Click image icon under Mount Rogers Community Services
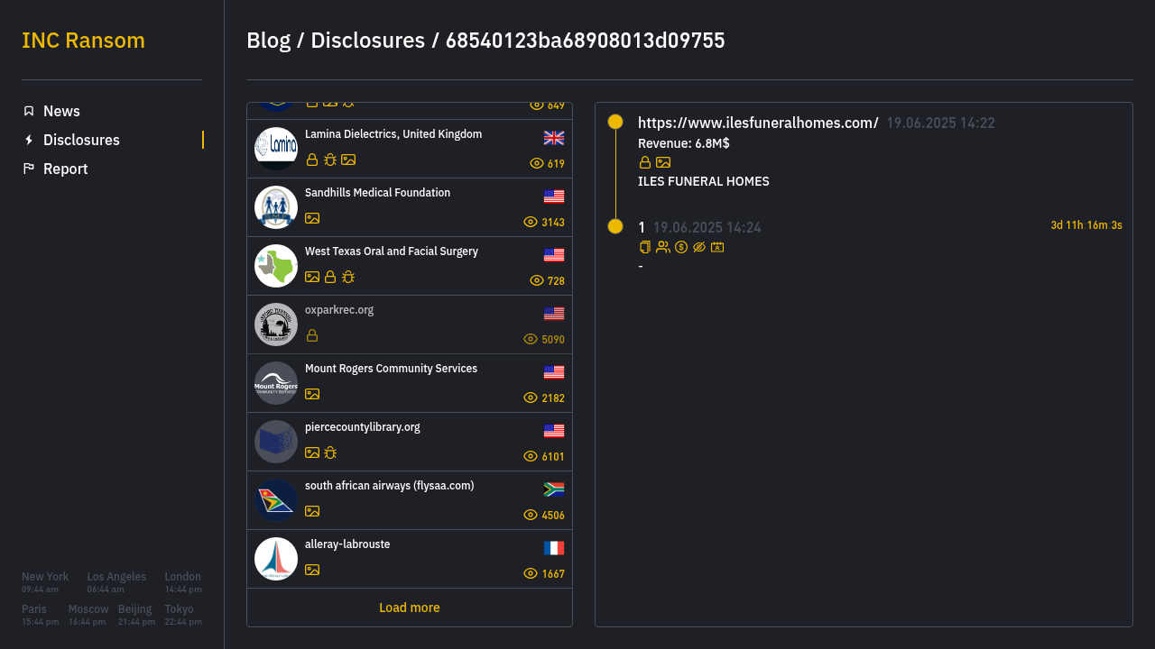The width and height of the screenshot is (1155, 649). pos(312,394)
